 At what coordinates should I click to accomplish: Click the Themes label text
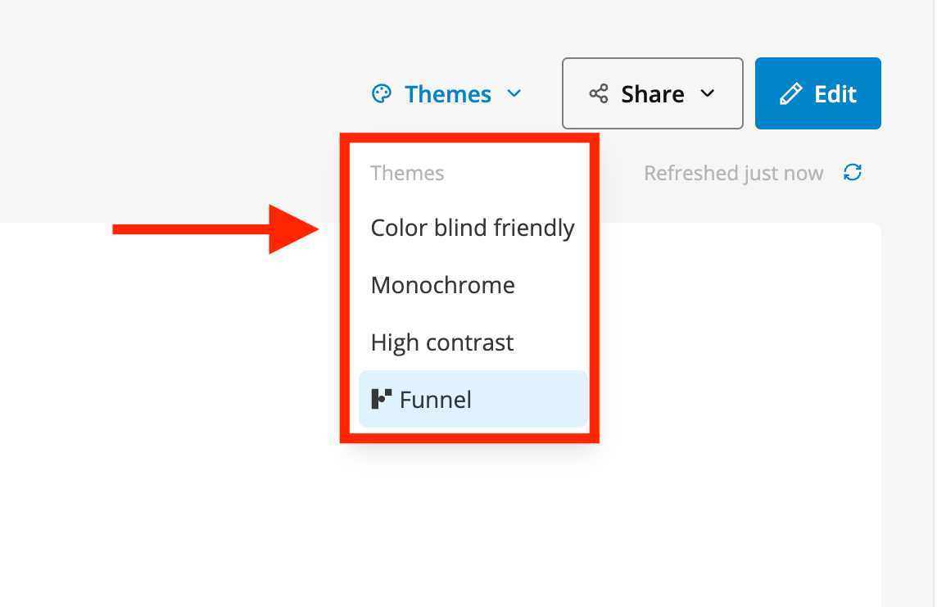click(x=447, y=93)
